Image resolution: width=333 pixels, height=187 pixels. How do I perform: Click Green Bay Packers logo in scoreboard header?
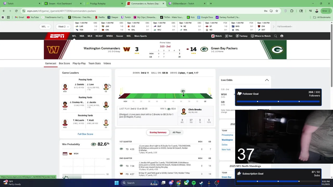click(x=204, y=49)
